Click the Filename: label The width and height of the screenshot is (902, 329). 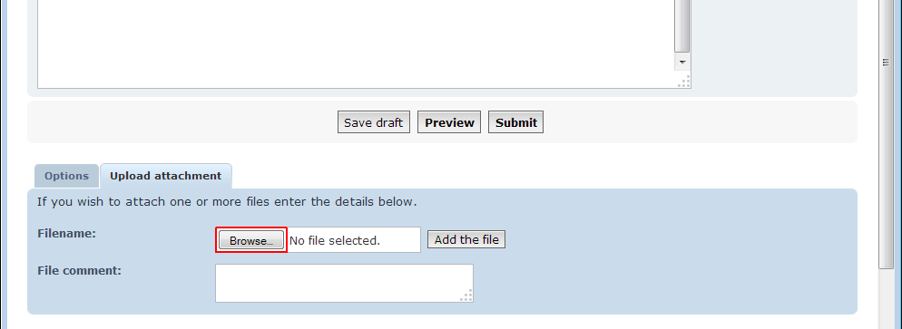coord(66,234)
